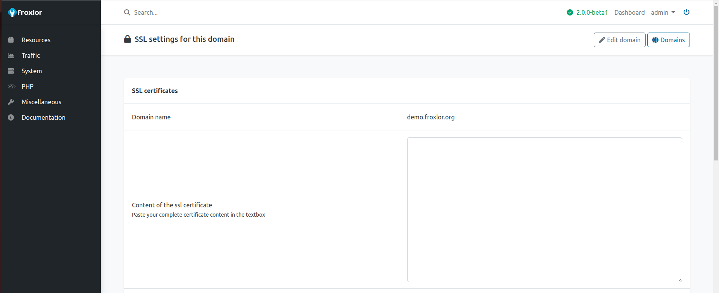Click the Documentation info icon
This screenshot has width=719, height=293.
tap(11, 117)
